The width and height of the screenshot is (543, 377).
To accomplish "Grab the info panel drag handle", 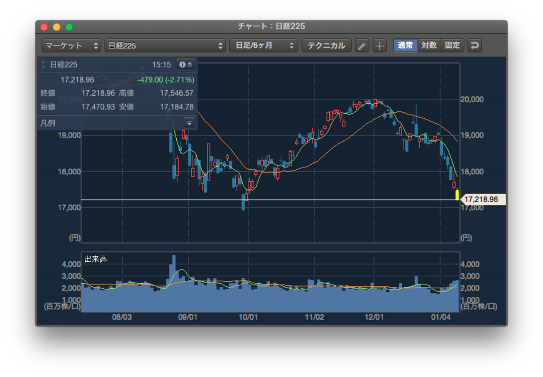I will (x=44, y=65).
